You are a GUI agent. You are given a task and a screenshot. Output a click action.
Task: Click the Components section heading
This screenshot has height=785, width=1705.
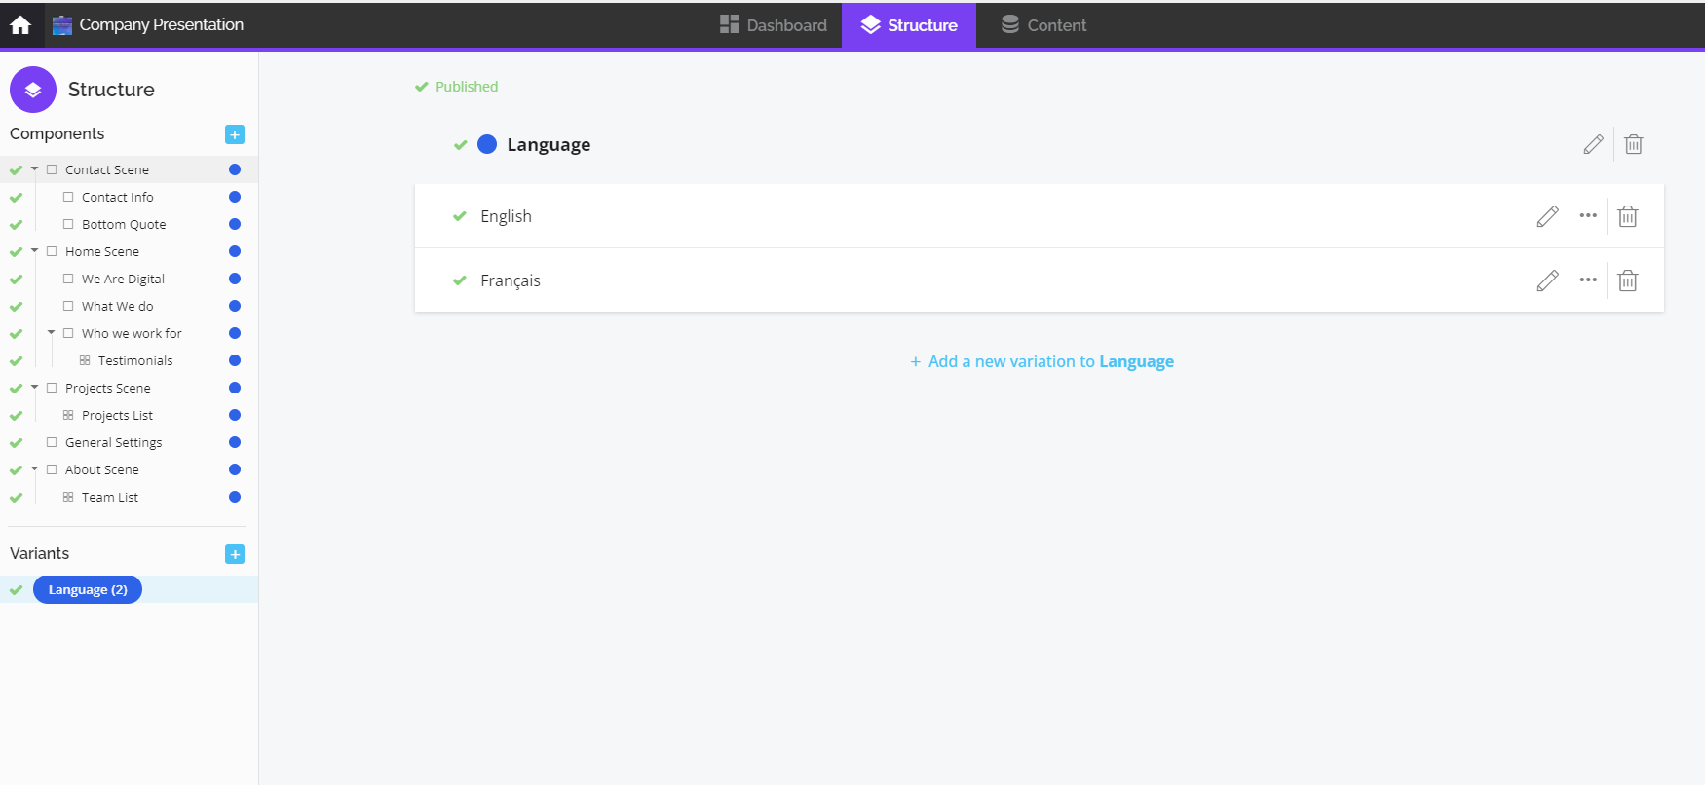click(57, 133)
